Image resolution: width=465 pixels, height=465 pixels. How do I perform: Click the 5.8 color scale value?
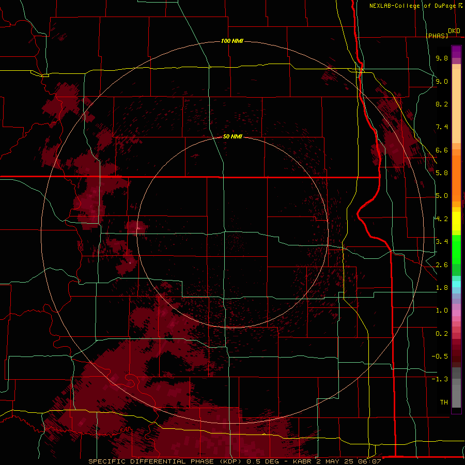442,173
